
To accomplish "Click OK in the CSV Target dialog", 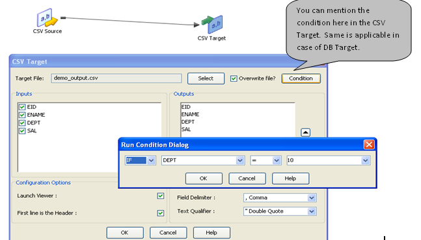I will [x=125, y=233].
